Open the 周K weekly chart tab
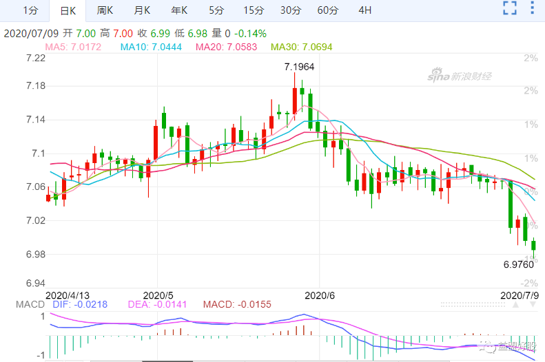The height and width of the screenshot is (362, 545). [105, 10]
